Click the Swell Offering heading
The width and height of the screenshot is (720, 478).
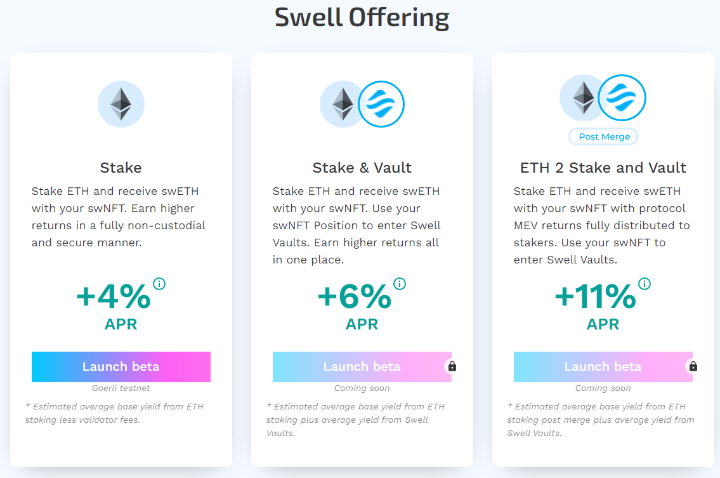coord(362,17)
